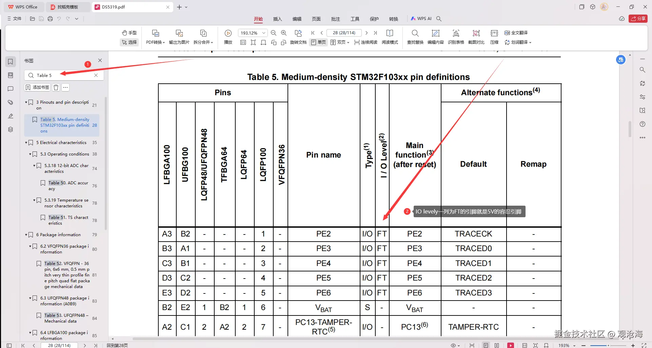This screenshot has height=348, width=652.
Task: Toggle the bookmarks panel icon in sidebar
Action: coord(11,62)
